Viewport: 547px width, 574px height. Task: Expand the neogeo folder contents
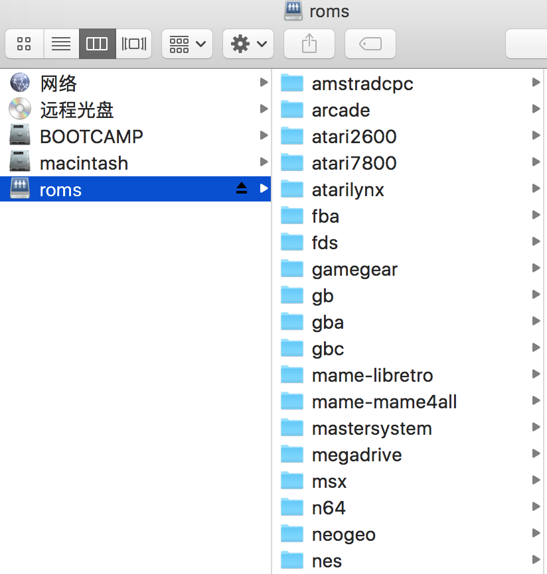point(536,533)
